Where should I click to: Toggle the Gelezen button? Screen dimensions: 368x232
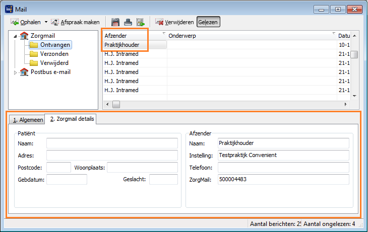coord(208,22)
